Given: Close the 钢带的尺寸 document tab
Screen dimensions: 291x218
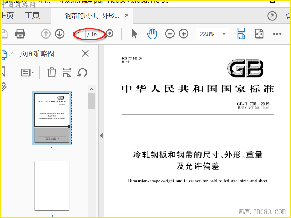Looking at the screenshot, I should (127, 15).
